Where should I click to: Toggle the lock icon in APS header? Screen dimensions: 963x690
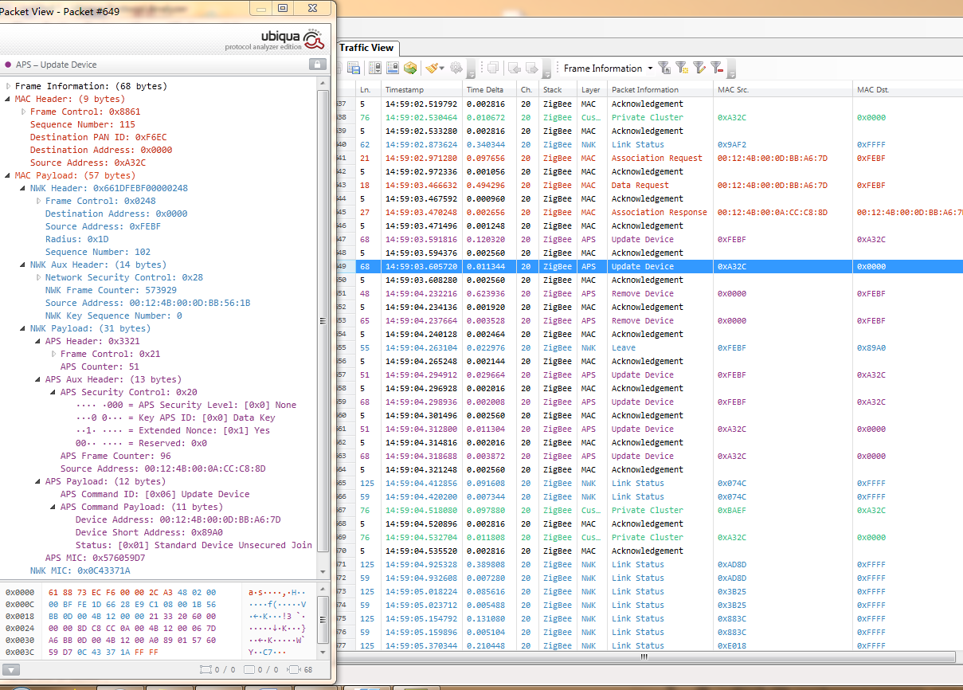click(x=317, y=65)
